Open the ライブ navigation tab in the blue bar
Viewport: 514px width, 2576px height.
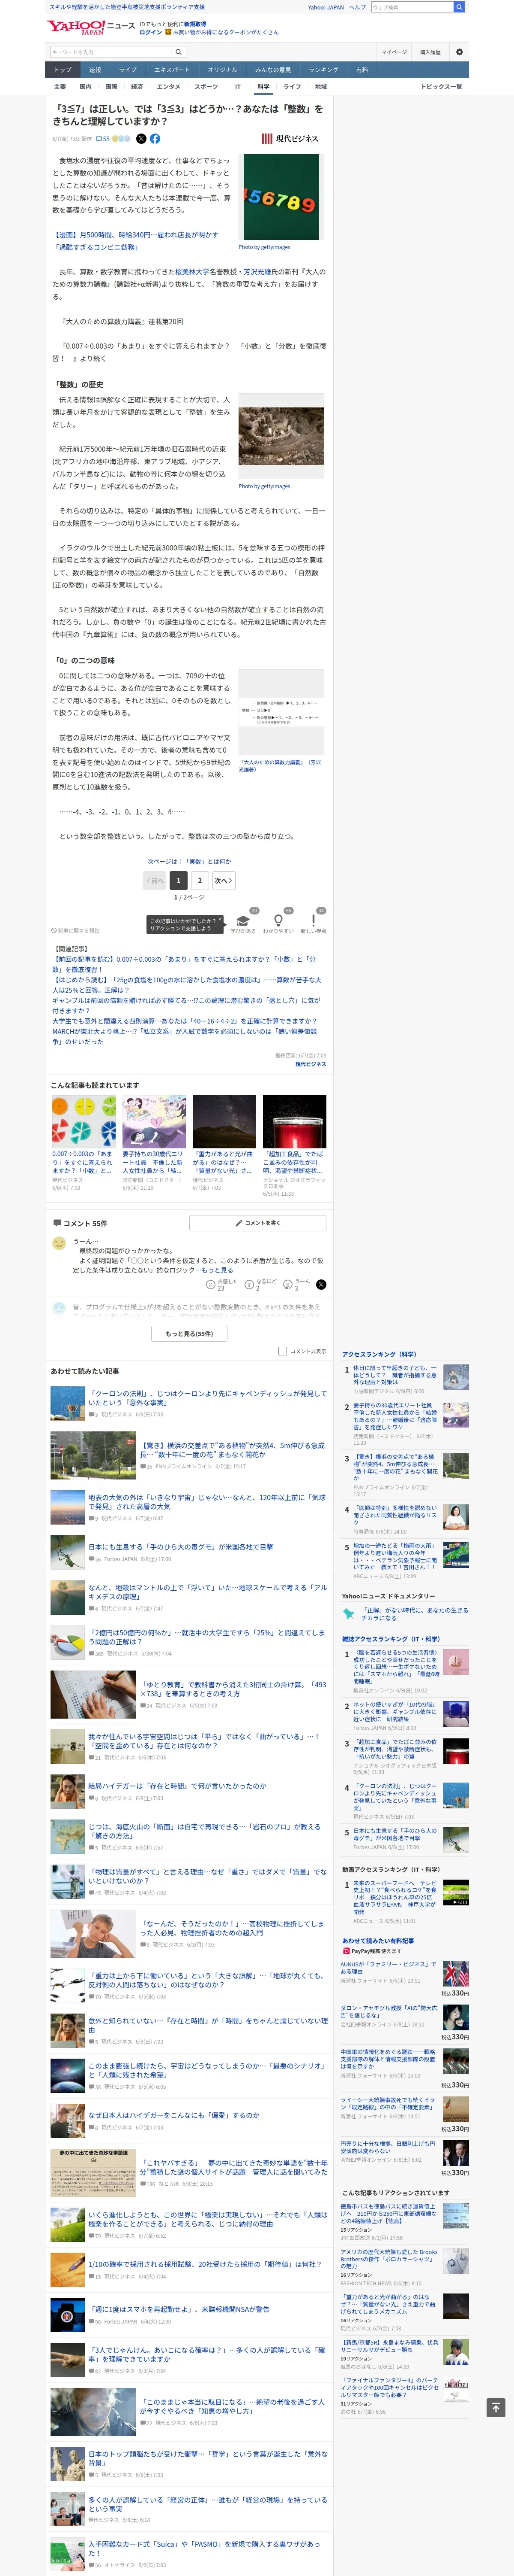click(x=128, y=70)
